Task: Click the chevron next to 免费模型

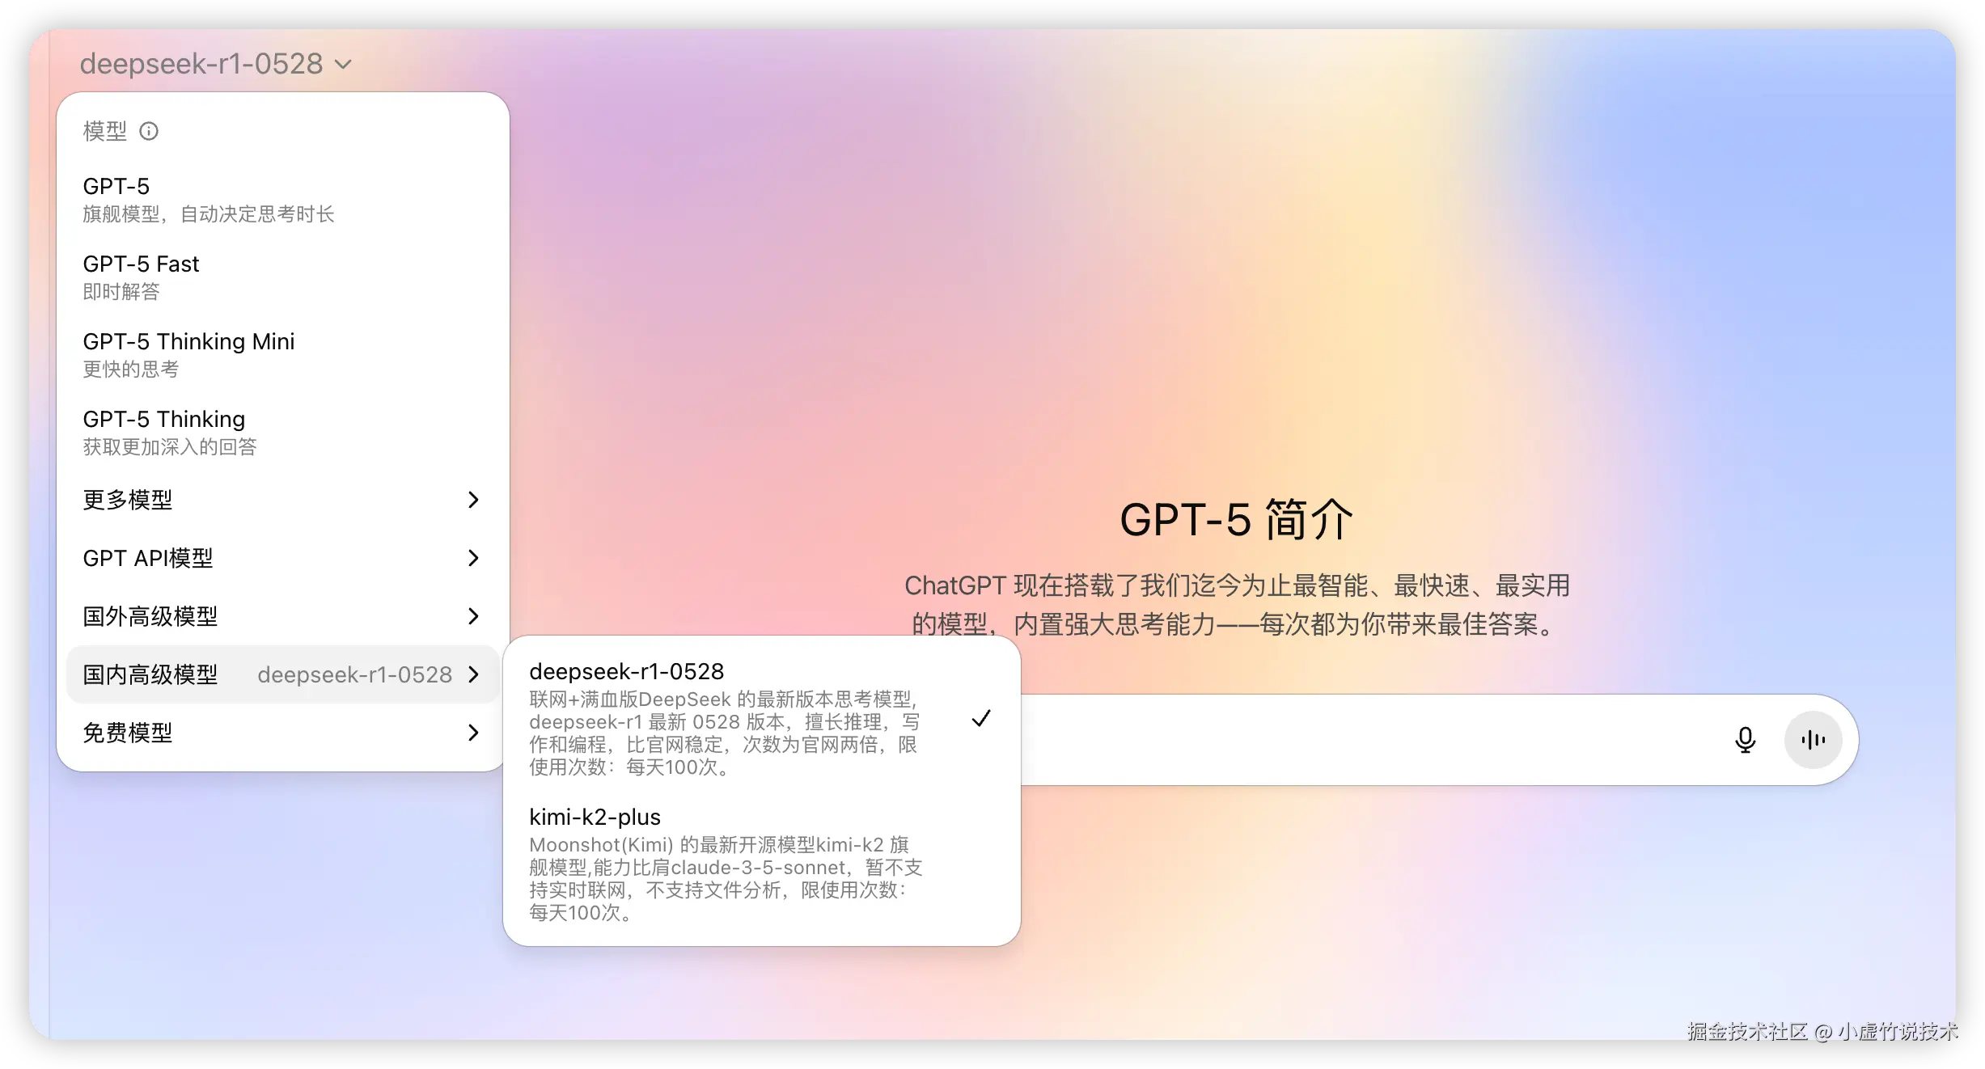Action: pos(473,733)
